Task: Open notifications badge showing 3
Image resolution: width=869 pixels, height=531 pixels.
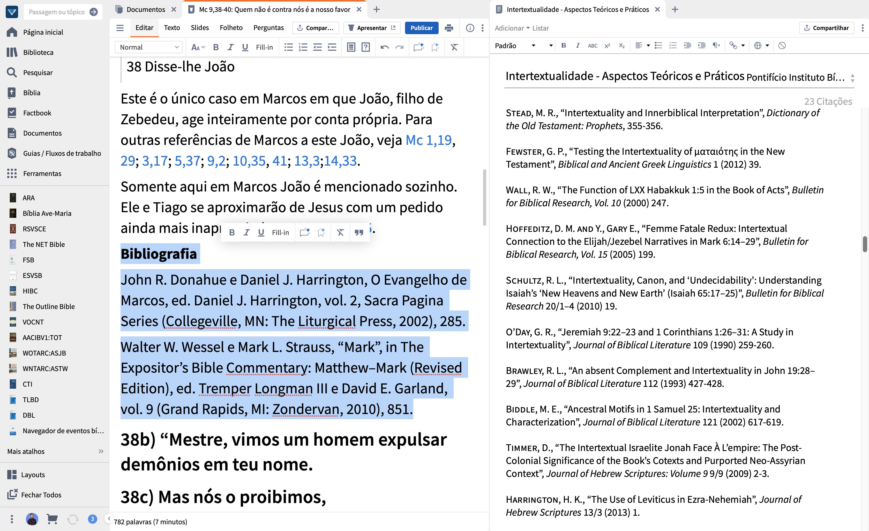Action: tap(92, 519)
